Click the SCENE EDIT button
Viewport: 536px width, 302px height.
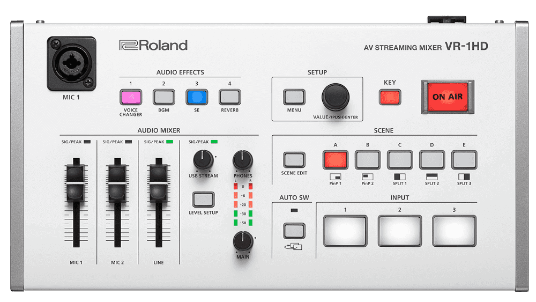tap(294, 160)
